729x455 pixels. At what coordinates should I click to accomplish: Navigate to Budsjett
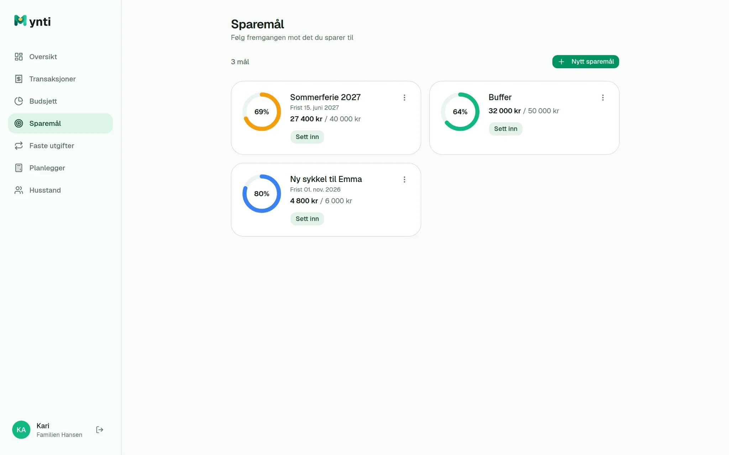coord(61,101)
